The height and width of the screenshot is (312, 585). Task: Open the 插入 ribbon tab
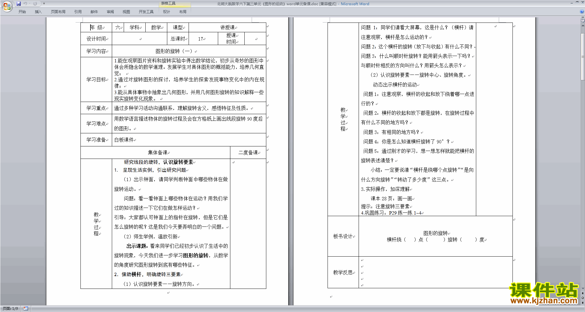[x=38, y=12]
